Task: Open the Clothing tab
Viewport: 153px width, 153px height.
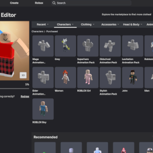Action: pyautogui.click(x=86, y=24)
